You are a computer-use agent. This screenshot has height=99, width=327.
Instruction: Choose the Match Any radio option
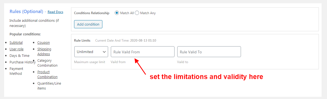click(137, 13)
